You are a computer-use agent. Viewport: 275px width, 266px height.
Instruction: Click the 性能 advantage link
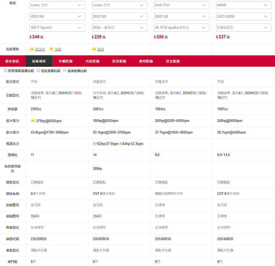pyautogui.click(x=58, y=49)
